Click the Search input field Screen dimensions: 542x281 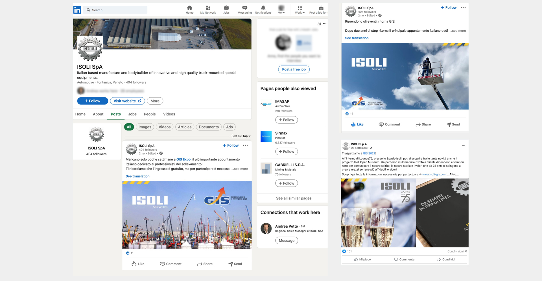tap(115, 10)
